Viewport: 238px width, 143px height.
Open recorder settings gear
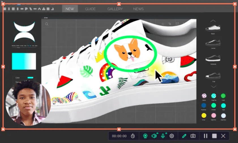point(172,136)
